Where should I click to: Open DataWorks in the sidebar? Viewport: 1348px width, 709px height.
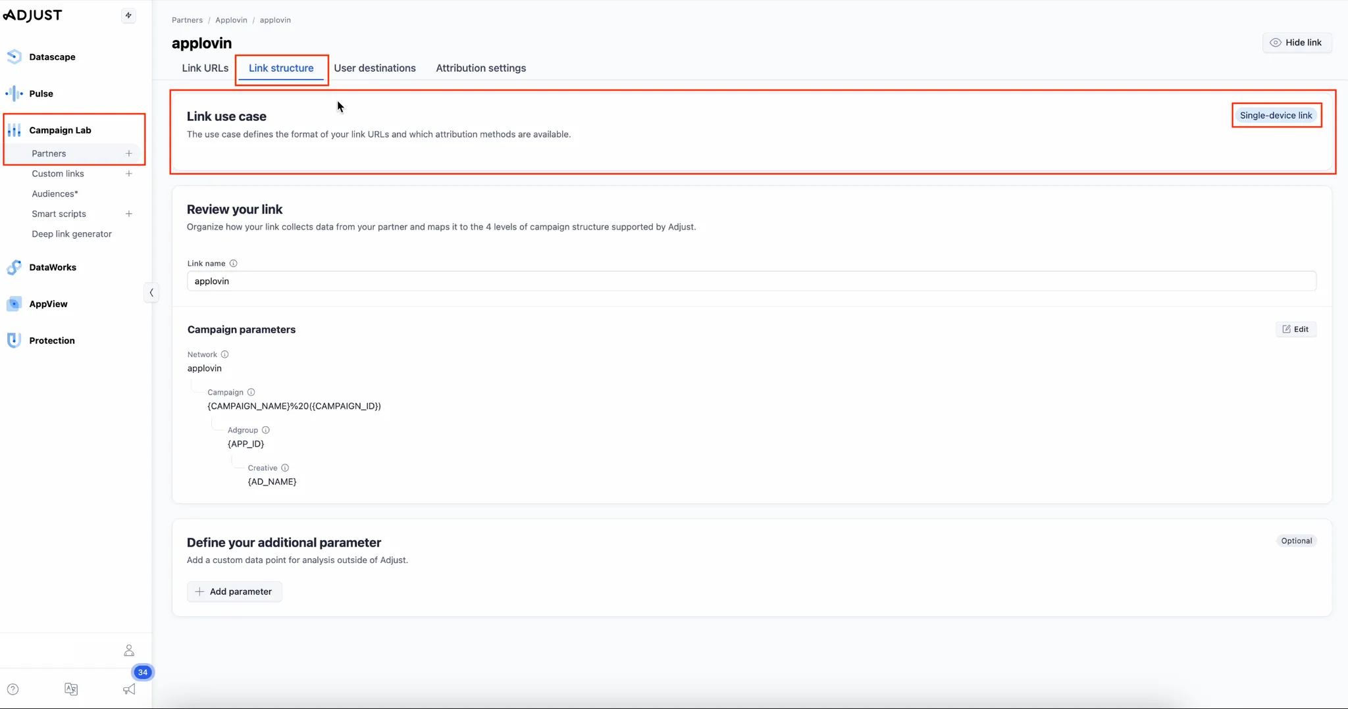pyautogui.click(x=53, y=267)
